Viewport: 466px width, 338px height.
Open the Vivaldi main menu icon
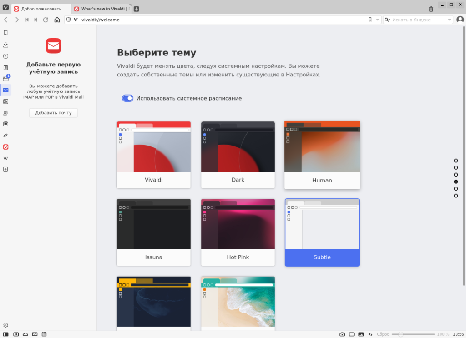click(5, 7)
